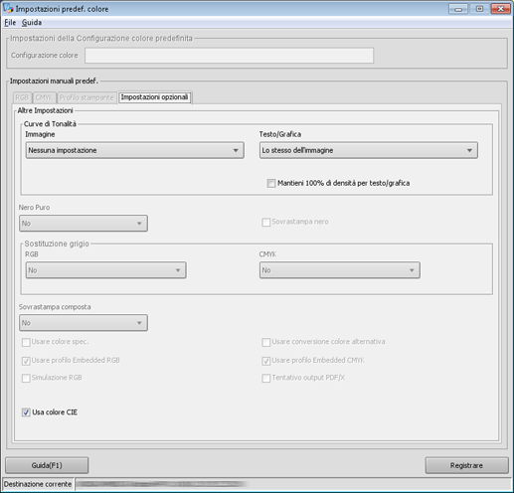
Task: Open the Guida menu
Action: point(32,23)
